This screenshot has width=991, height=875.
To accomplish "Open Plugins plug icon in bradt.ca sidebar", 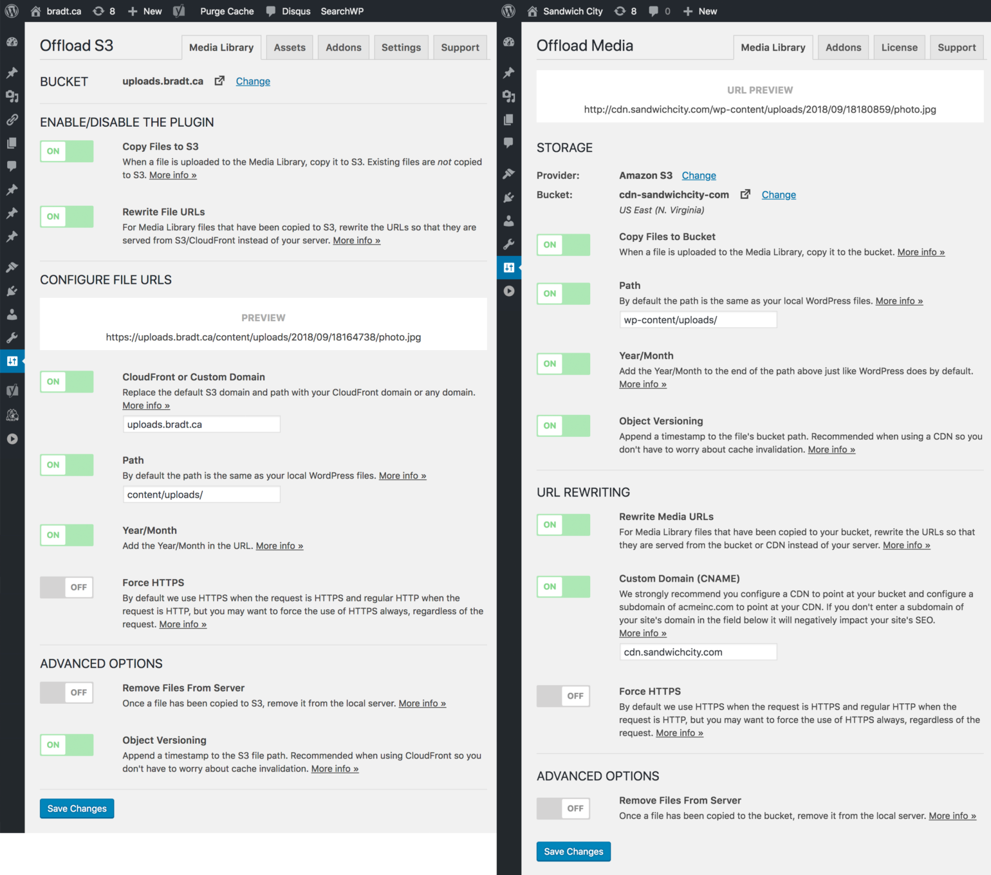I will pyautogui.click(x=12, y=291).
